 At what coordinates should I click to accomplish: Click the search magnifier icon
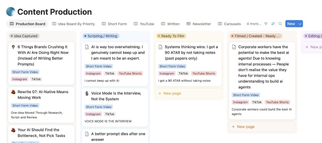pos(280,24)
